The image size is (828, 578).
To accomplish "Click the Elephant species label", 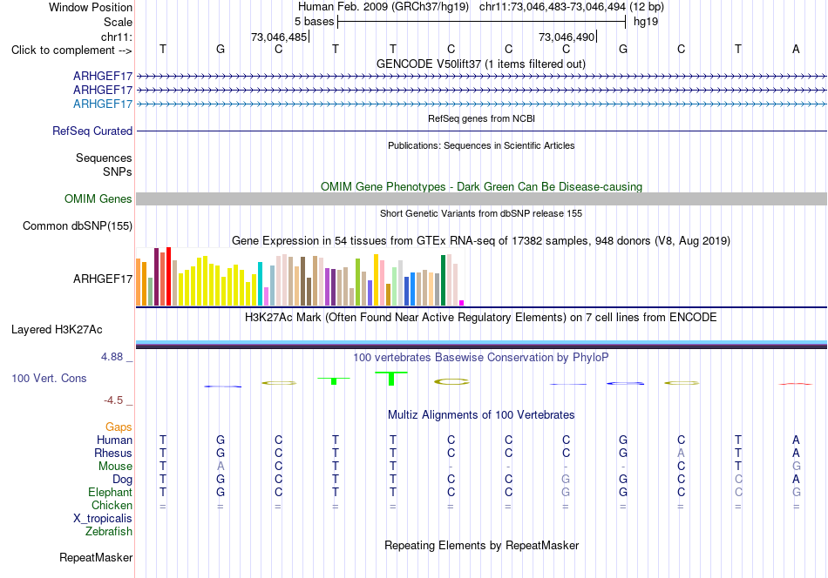I will 110,492.
